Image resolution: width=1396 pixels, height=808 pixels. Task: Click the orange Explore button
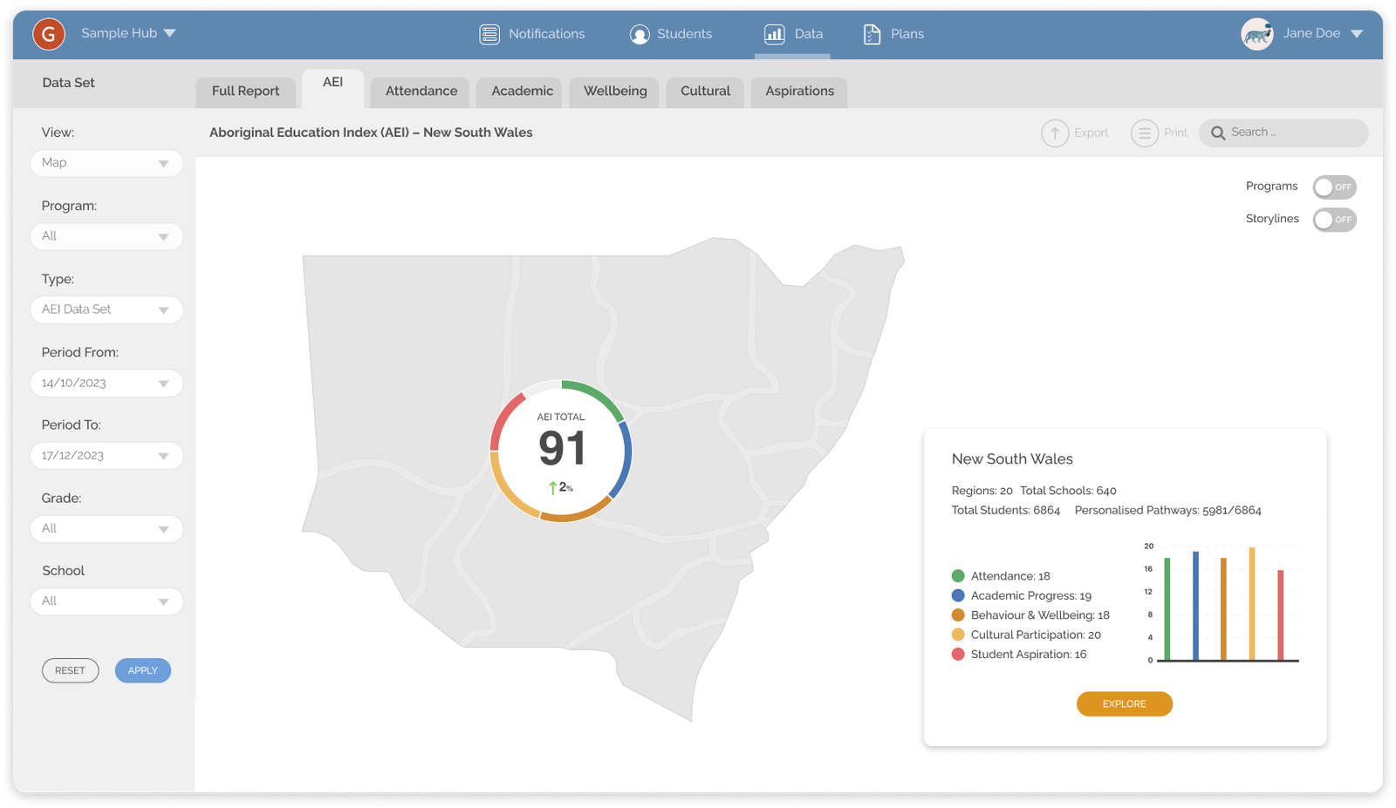tap(1124, 704)
